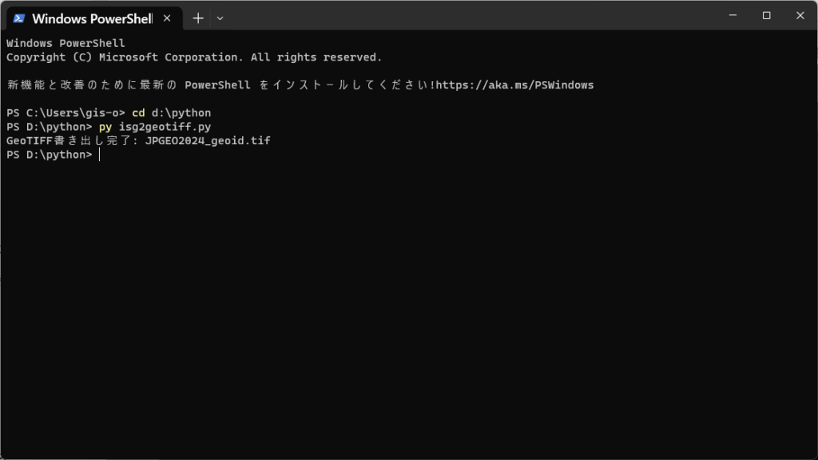
Task: Click the Microsoft Corporation copyright line
Action: (194, 57)
